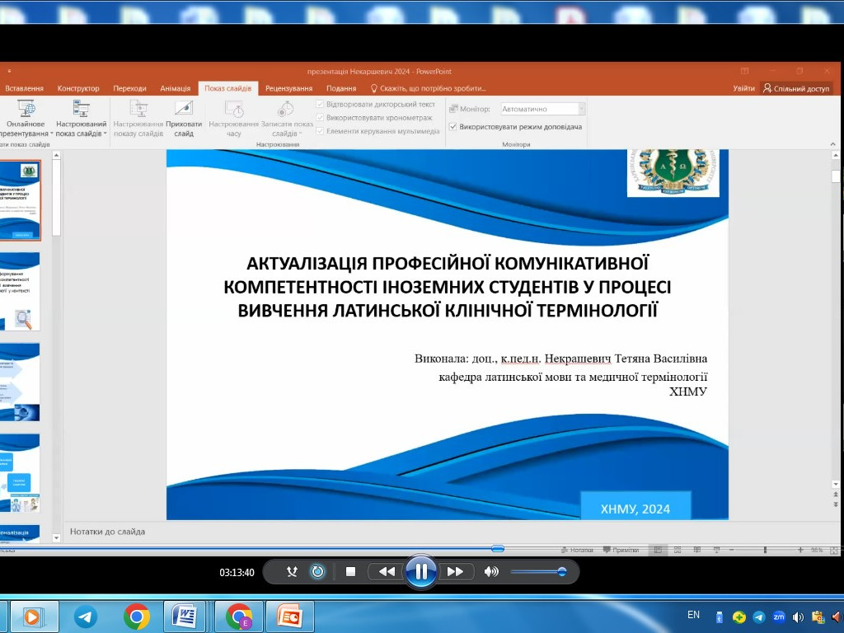The width and height of the screenshot is (844, 633).
Task: Click the next-slide double arrow on slide scrollbar
Action: [836, 504]
